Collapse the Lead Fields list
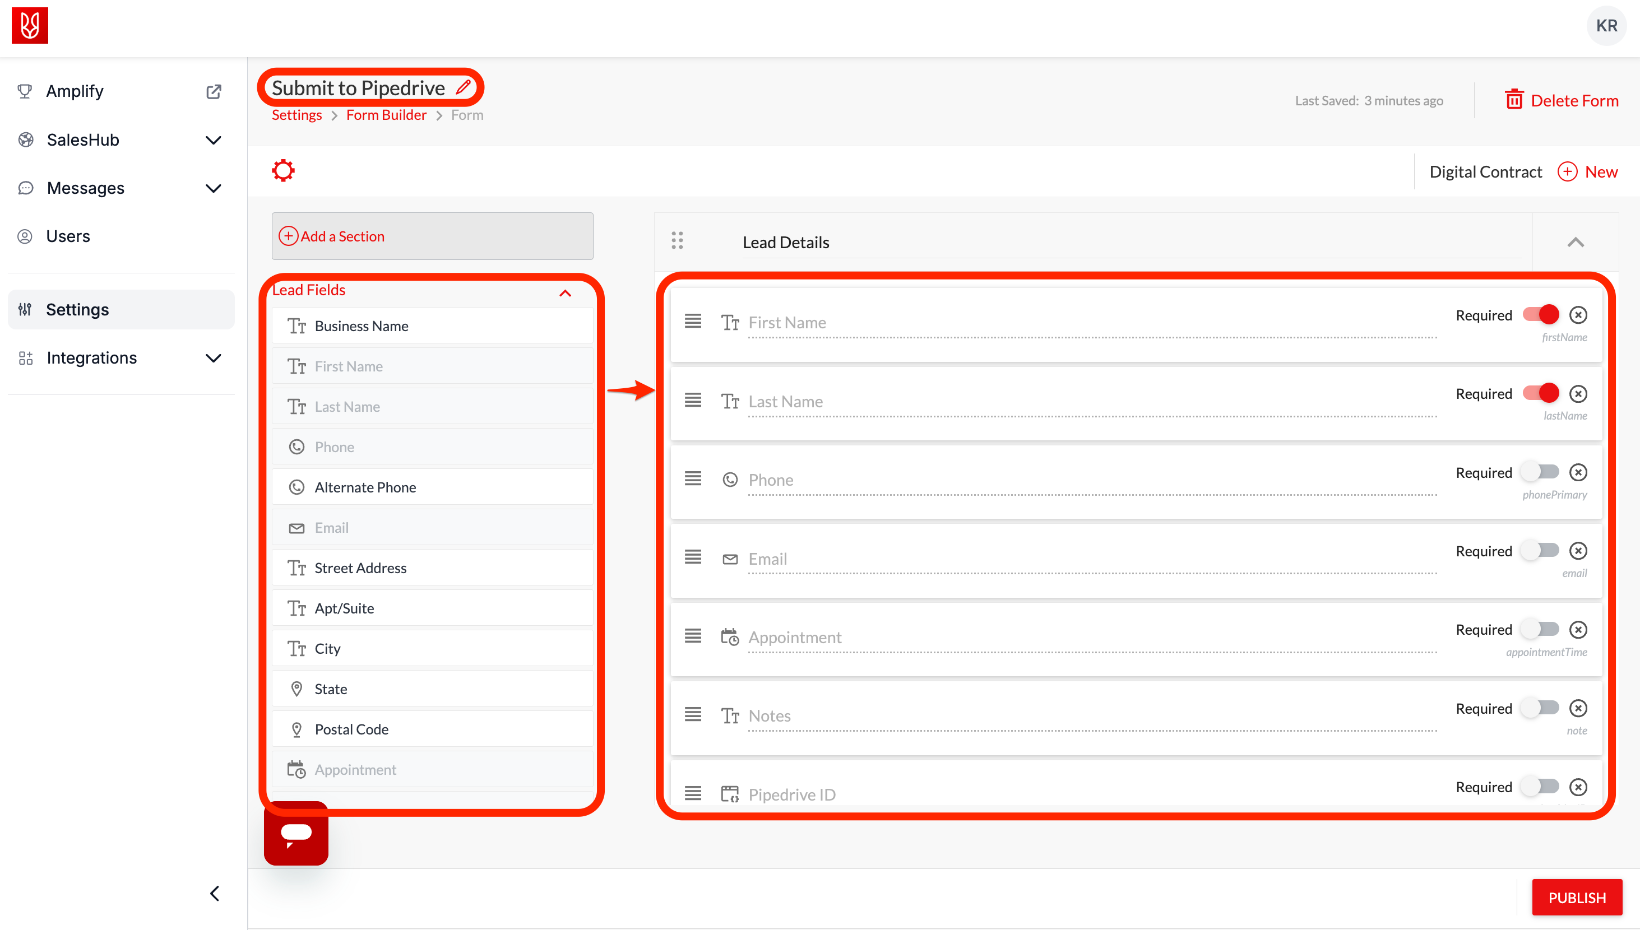The image size is (1640, 930). click(x=565, y=293)
